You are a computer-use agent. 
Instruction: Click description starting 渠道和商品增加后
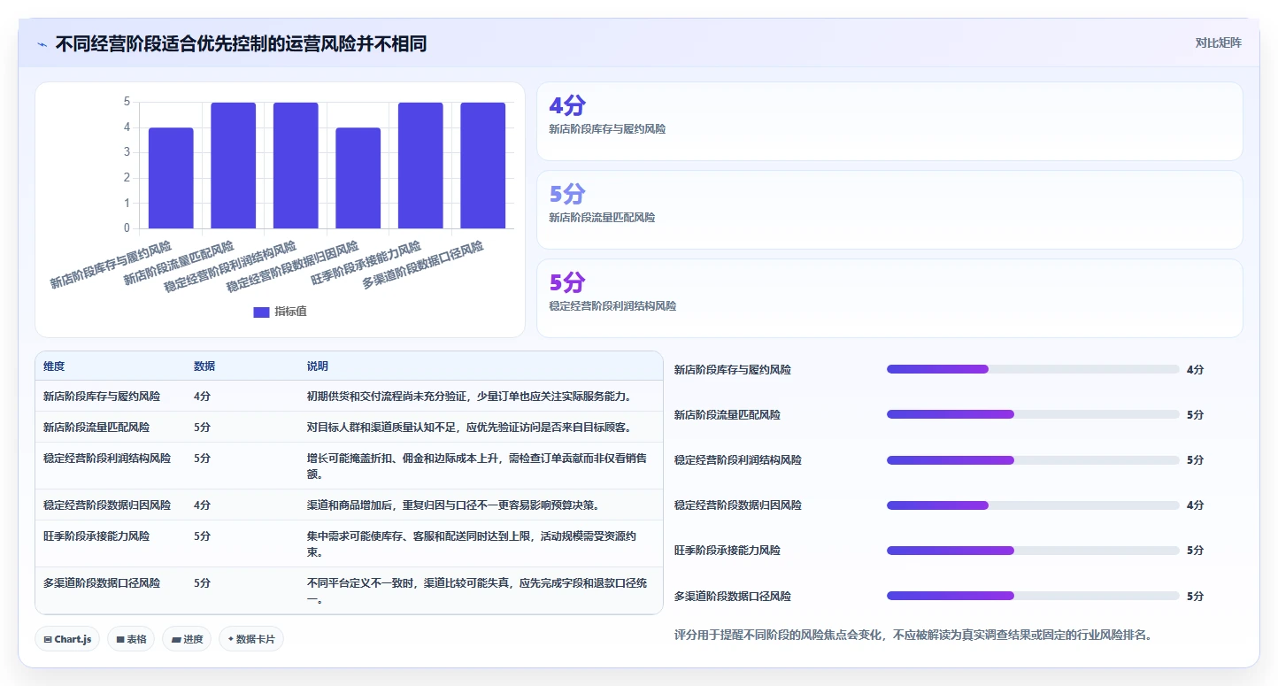click(x=454, y=505)
